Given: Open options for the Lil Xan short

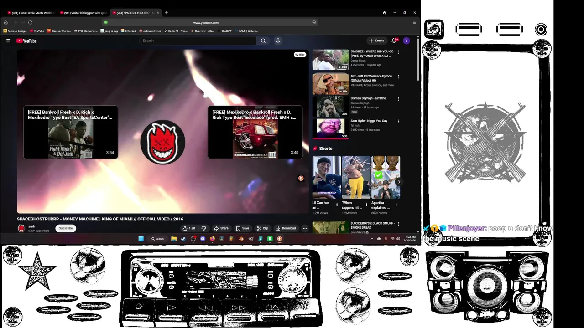Looking at the screenshot, I should [337, 205].
